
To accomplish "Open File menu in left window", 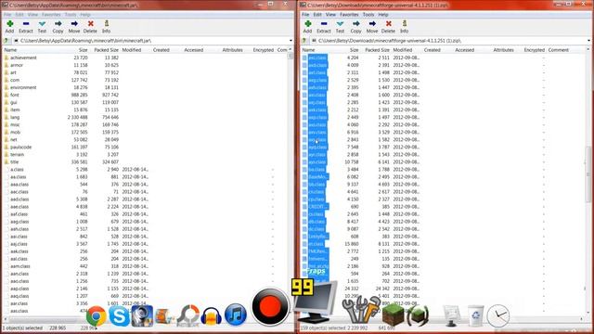I will 7,15.
